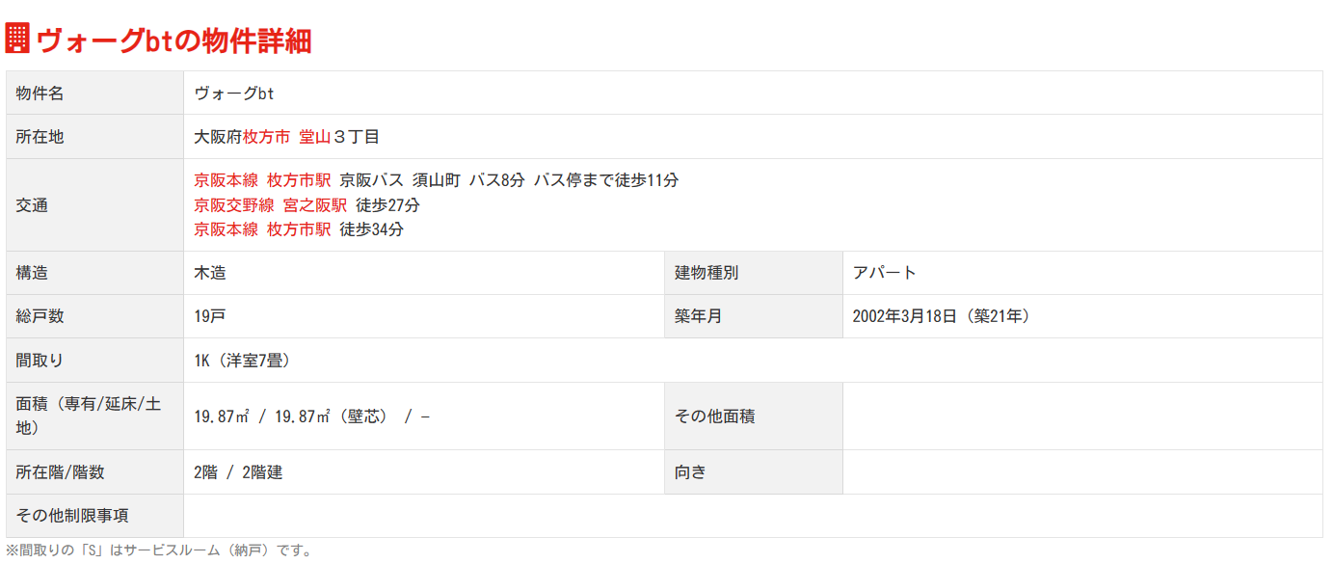Click 京阪本線 link on the bus route line
This screenshot has width=1333, height=564.
227,180
